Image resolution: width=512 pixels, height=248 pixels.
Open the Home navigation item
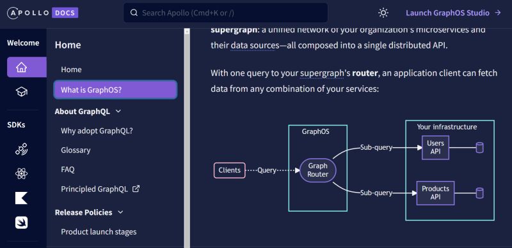pos(71,69)
